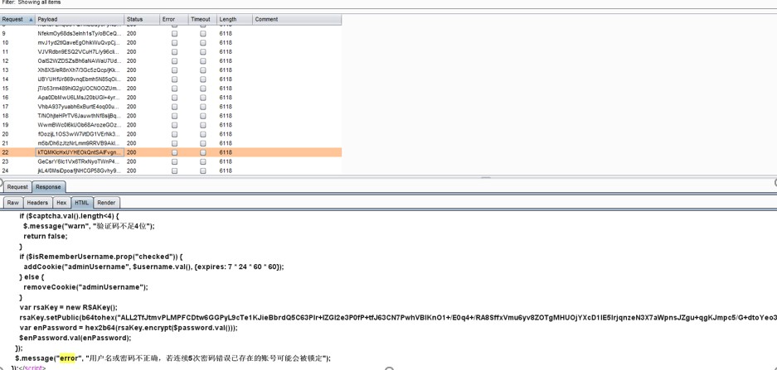The width and height of the screenshot is (777, 370).
Task: Toggle Timeout checkbox for request 12
Action: pos(203,61)
